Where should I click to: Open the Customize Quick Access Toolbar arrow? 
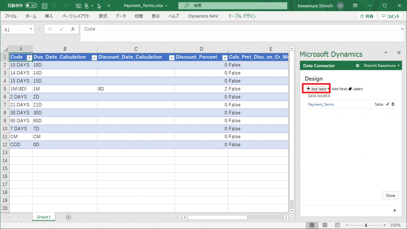[109, 6]
